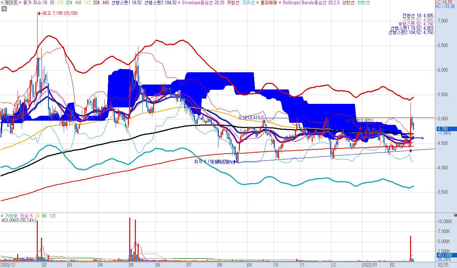The height and width of the screenshot is (268, 457).
Task: Click the 5,500 price axis label
Action: (x=443, y=95)
